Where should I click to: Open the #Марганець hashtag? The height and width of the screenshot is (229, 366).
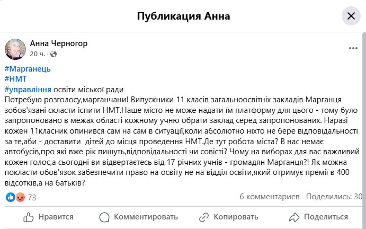(26, 69)
